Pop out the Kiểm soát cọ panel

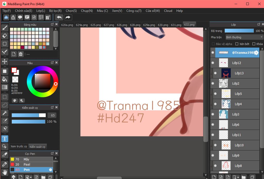click(52, 107)
